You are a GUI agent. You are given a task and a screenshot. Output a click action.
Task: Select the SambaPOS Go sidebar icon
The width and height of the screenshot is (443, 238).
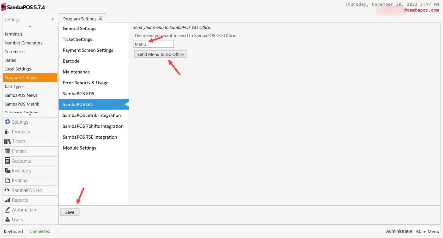pyautogui.click(x=7, y=190)
